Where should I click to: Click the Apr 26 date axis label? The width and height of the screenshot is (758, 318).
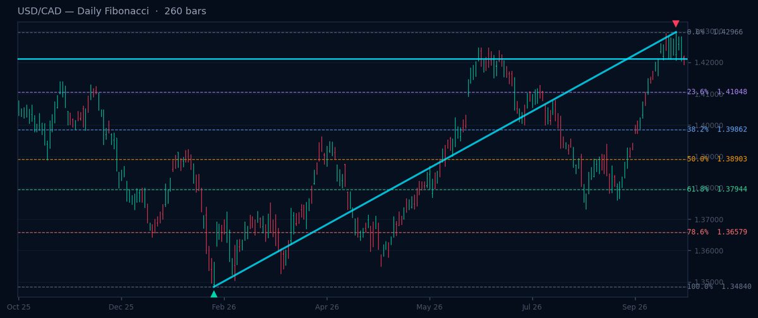pyautogui.click(x=327, y=307)
